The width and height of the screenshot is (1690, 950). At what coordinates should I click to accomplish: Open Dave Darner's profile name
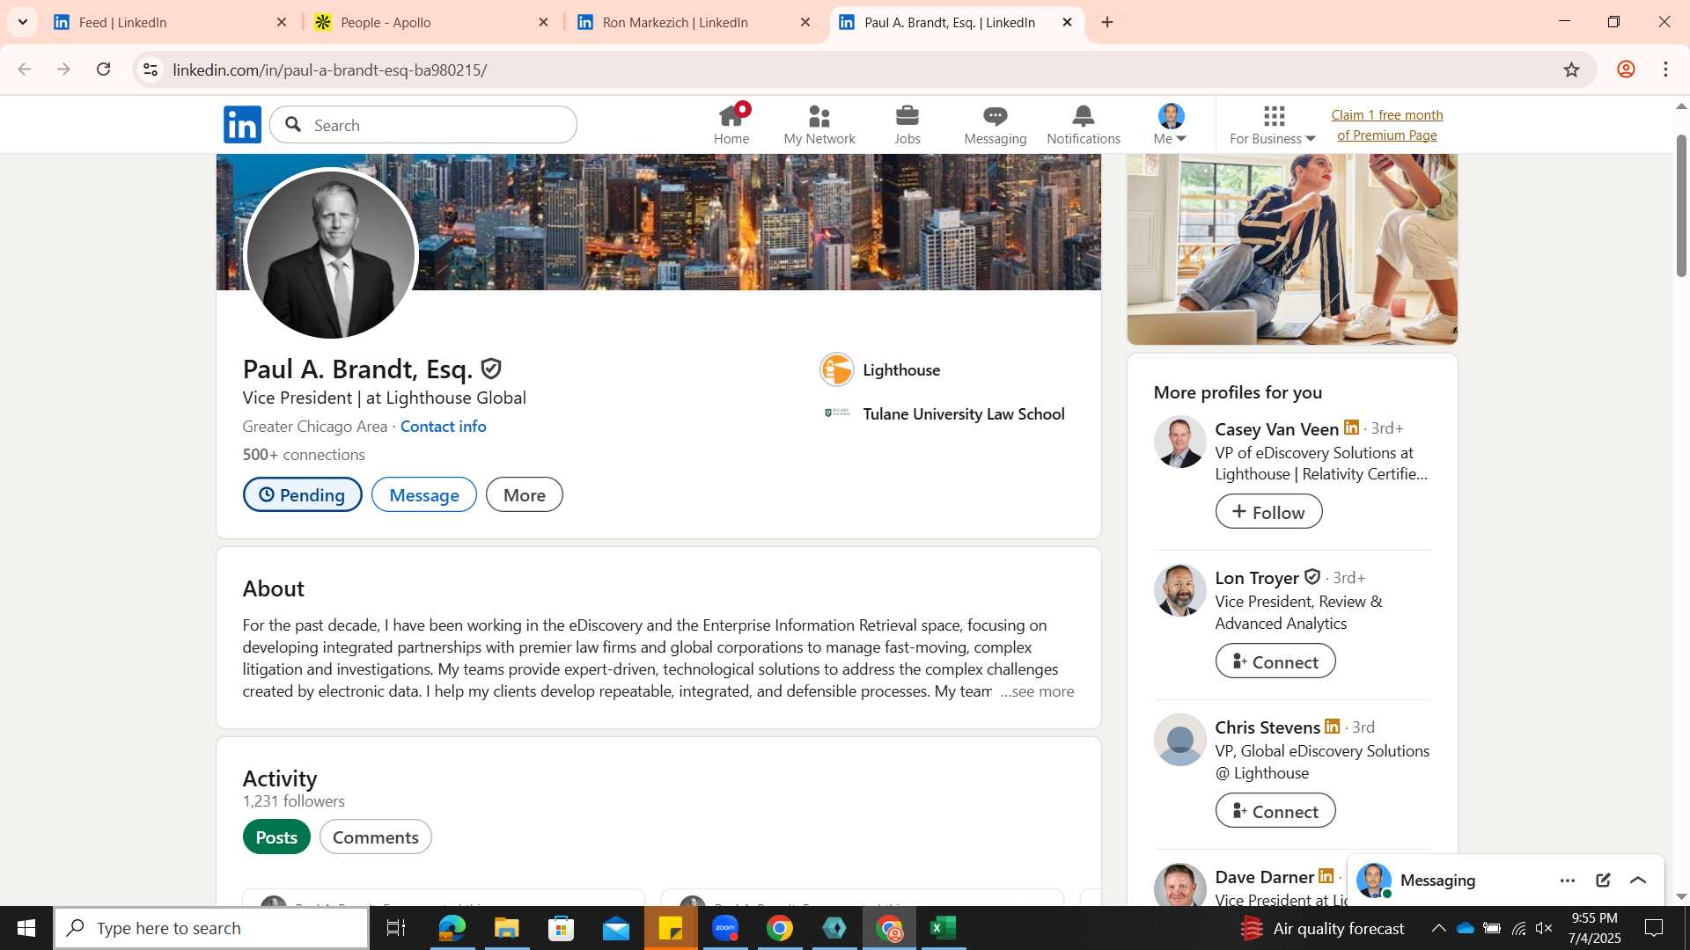coord(1264,877)
